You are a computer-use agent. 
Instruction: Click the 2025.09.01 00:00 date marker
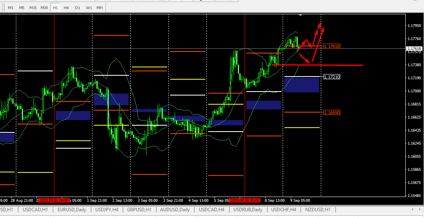tap(54, 201)
